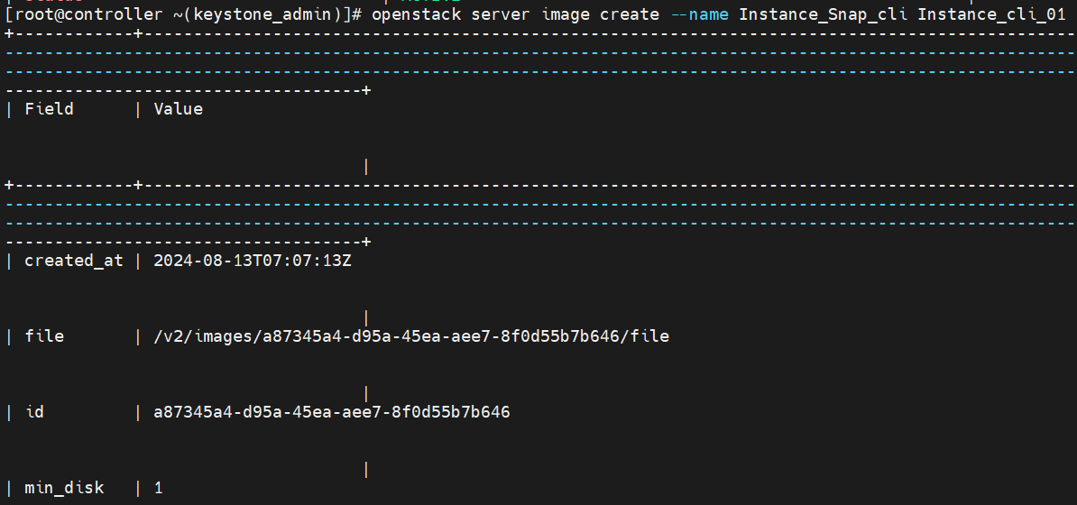Click the /file suffix of path

(x=644, y=336)
